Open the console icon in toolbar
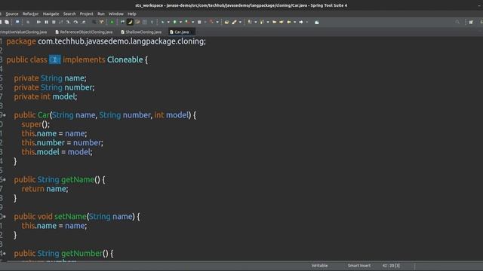483x271 pixels. coord(17,22)
